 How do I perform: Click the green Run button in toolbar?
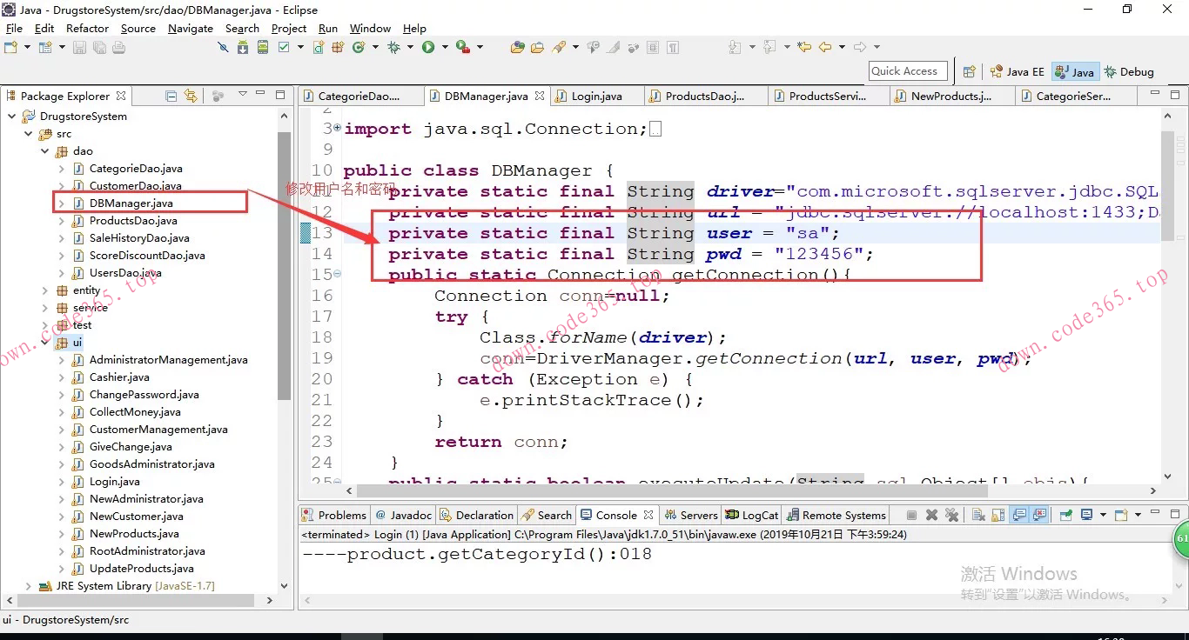[428, 48]
